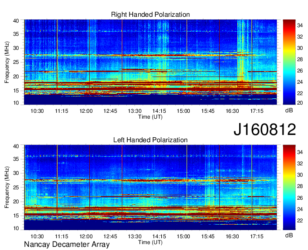
Task: Click the Right Handed Polarization title
Action: click(150, 14)
